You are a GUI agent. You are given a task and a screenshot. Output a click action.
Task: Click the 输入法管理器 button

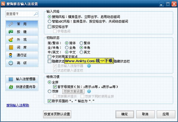click(x=22, y=79)
